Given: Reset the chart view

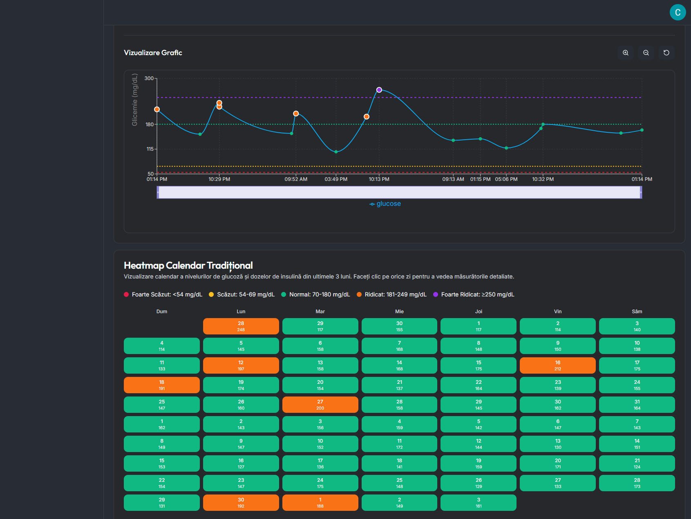Looking at the screenshot, I should click(666, 53).
